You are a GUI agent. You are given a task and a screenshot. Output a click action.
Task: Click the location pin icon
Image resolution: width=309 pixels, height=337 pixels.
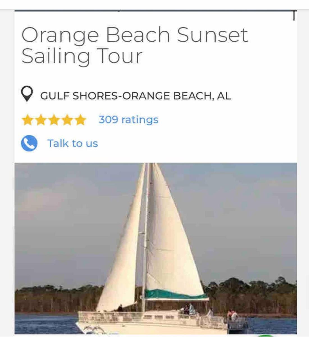coord(27,94)
